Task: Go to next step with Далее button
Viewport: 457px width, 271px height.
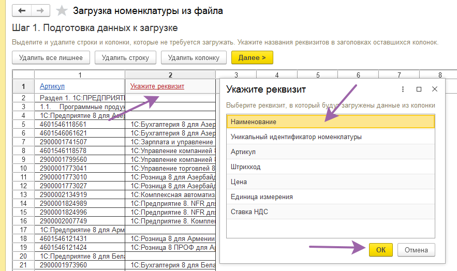Action: tap(252, 57)
